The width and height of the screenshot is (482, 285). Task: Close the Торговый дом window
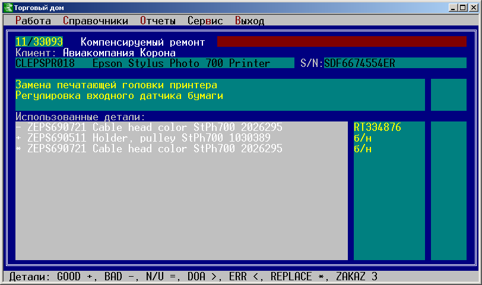coord(474,8)
